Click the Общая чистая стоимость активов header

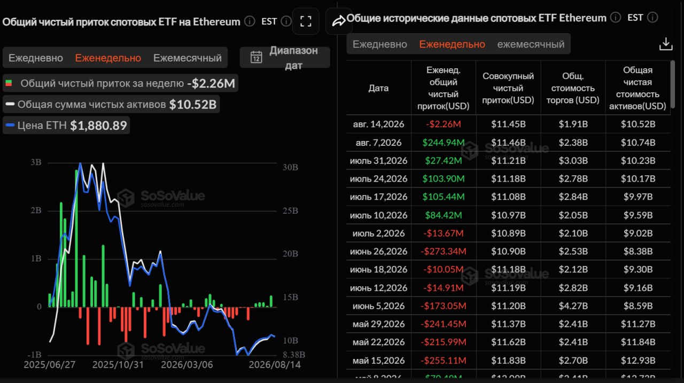[x=638, y=88]
